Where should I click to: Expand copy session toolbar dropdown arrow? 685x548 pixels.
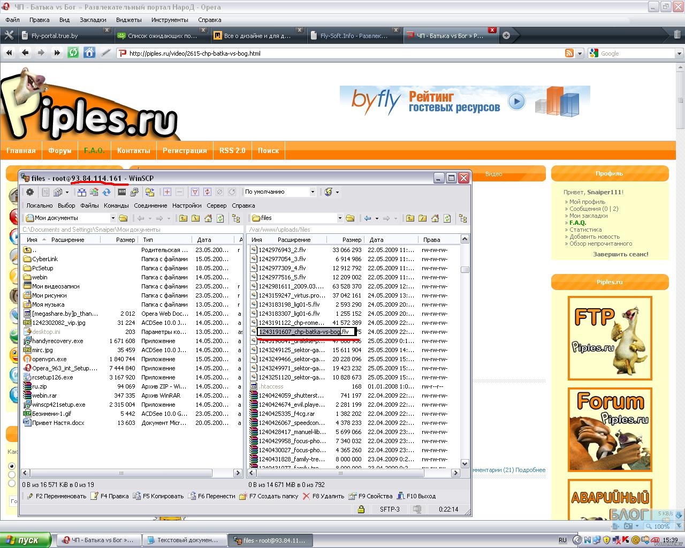(67, 192)
